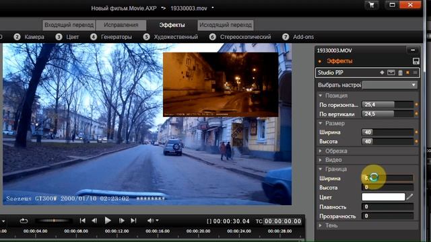The image size is (431, 242).
Task: Toggle keyframe for Размер Высота parameter
Action: coord(416,142)
